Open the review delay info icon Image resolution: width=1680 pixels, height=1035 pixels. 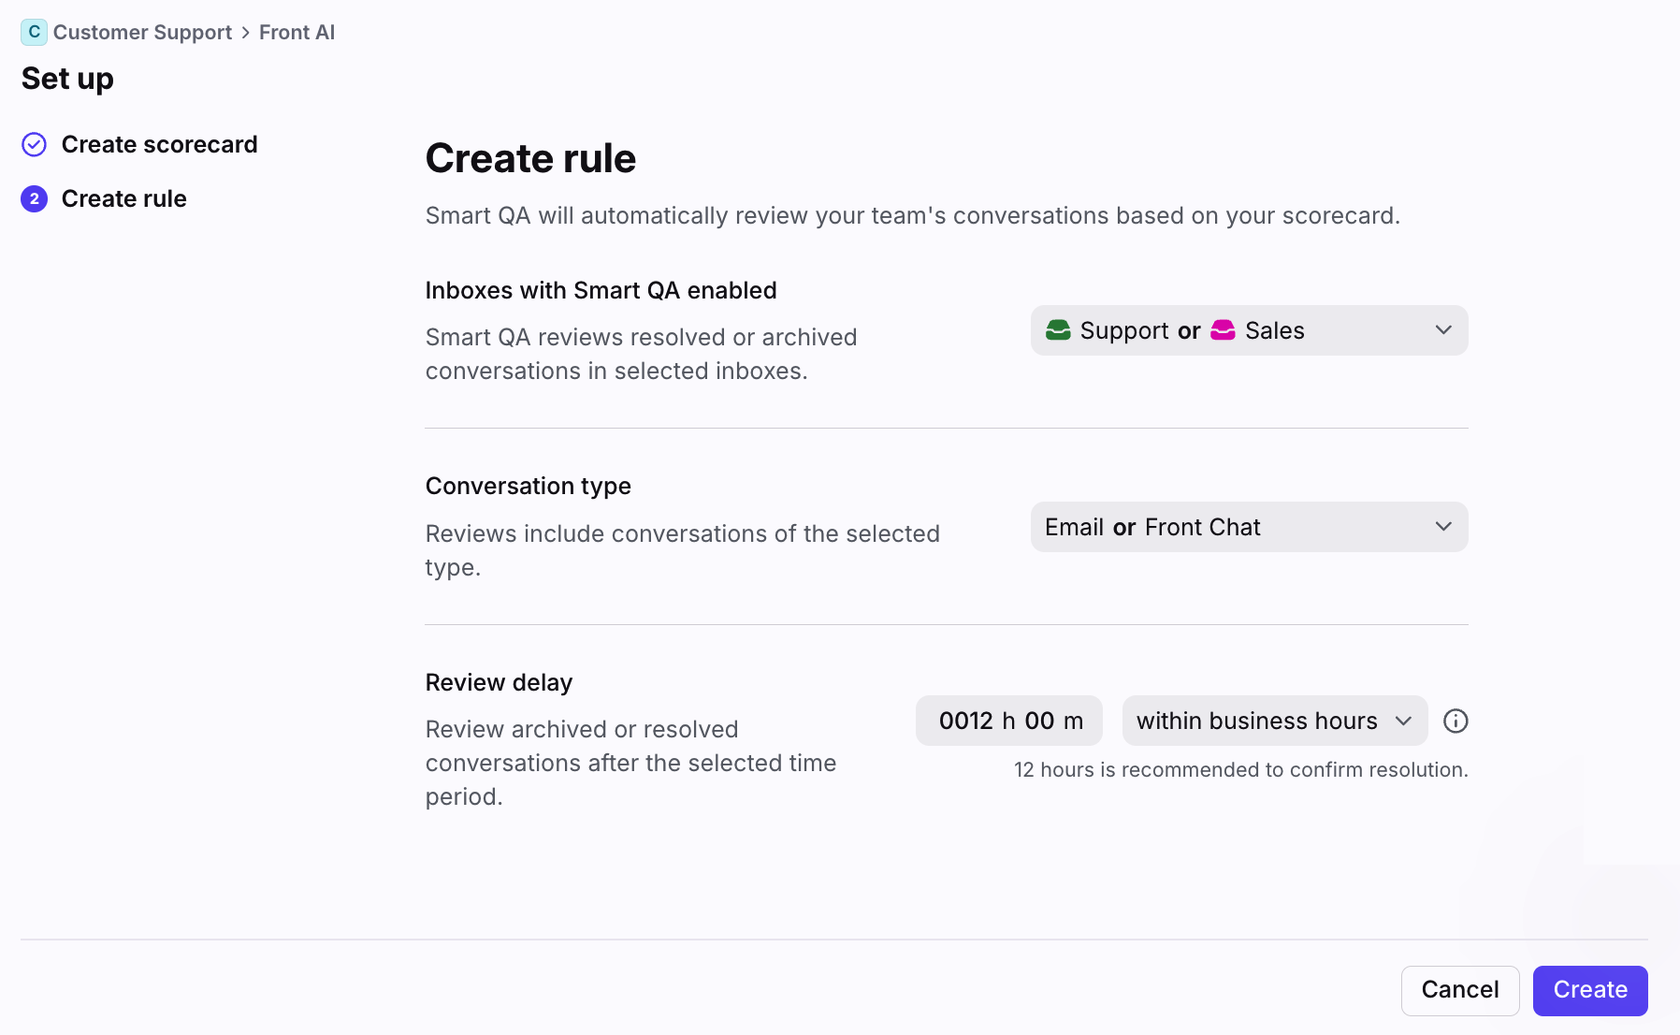pos(1456,721)
